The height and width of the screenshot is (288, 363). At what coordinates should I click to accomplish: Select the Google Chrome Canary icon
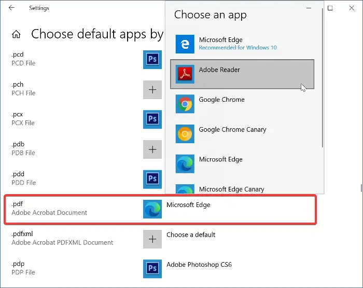(x=185, y=134)
